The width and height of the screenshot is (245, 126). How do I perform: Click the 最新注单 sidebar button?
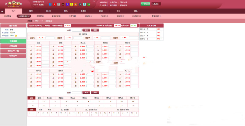point(13,56)
